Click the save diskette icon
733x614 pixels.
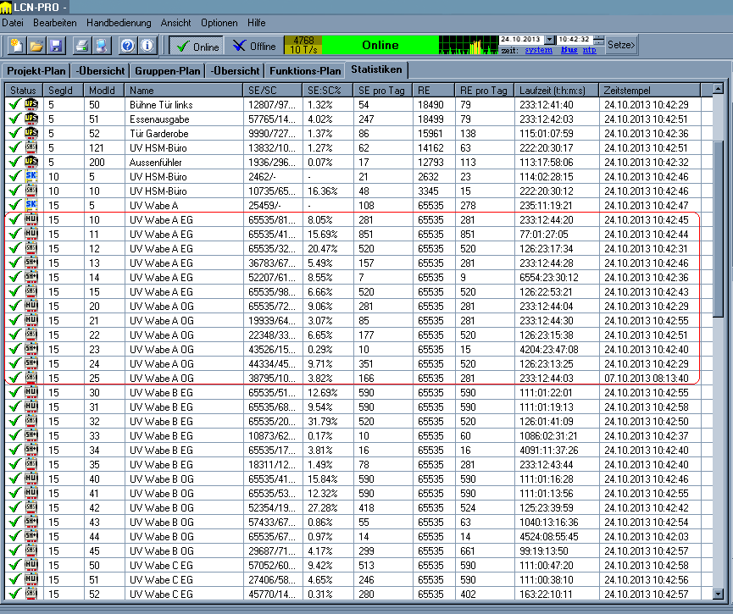[x=56, y=46]
